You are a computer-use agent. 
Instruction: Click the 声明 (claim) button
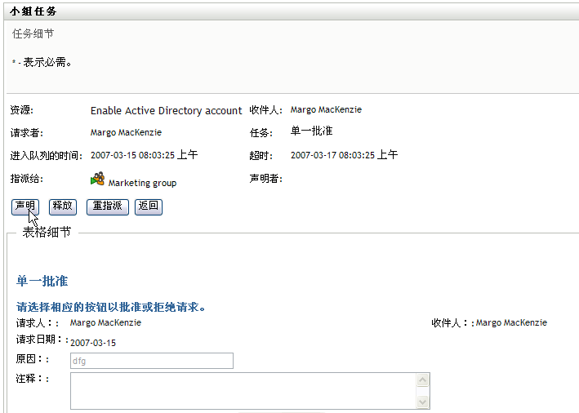24,206
